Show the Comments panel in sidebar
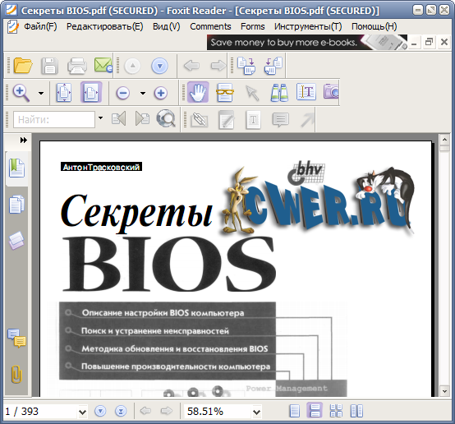 (x=16, y=339)
